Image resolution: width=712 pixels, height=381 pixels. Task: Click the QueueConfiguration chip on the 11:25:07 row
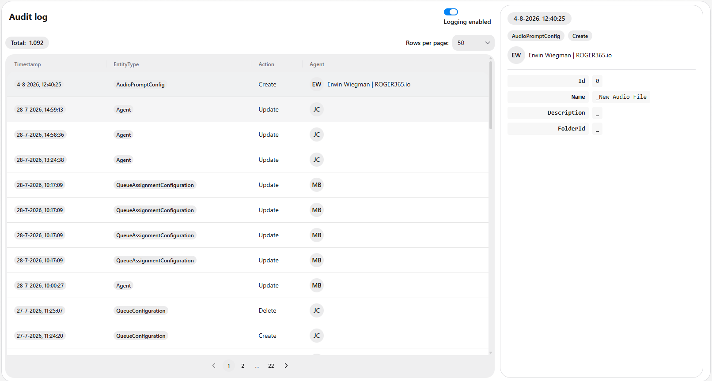(x=141, y=311)
